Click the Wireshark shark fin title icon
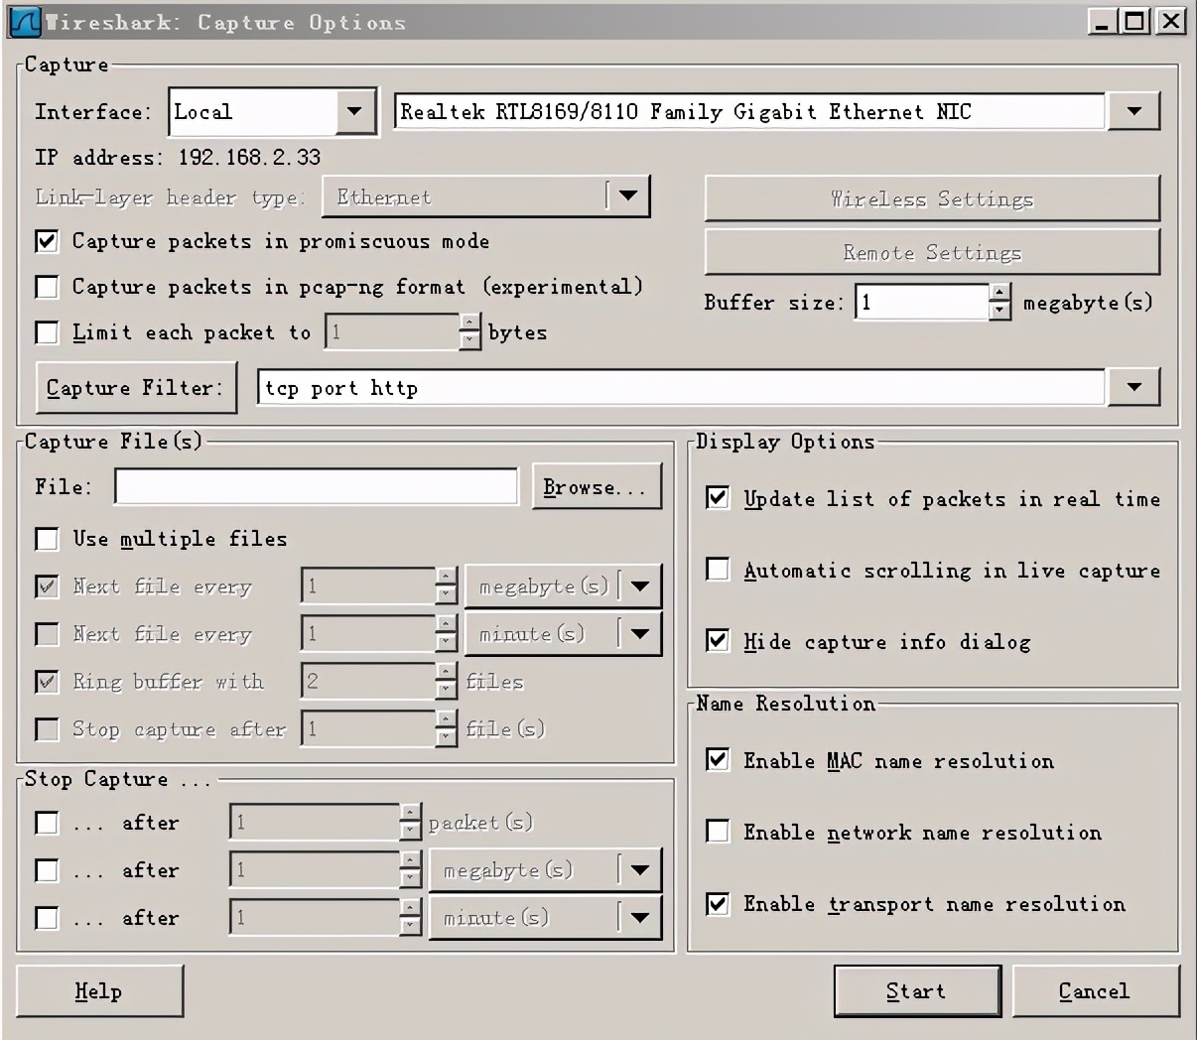Viewport: 1197px width, 1040px height. pyautogui.click(x=24, y=22)
